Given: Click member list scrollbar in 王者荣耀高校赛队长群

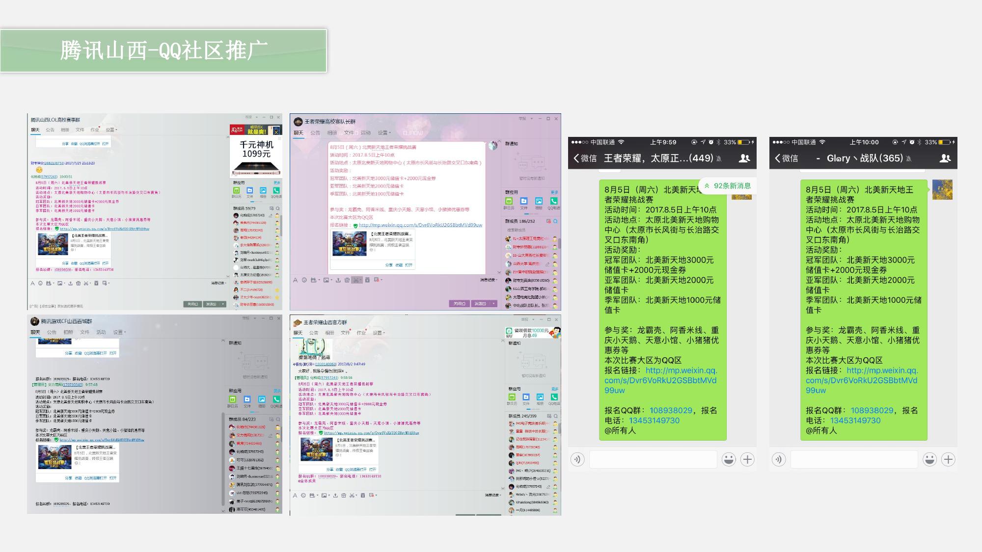Looking at the screenshot, I should [x=559, y=244].
